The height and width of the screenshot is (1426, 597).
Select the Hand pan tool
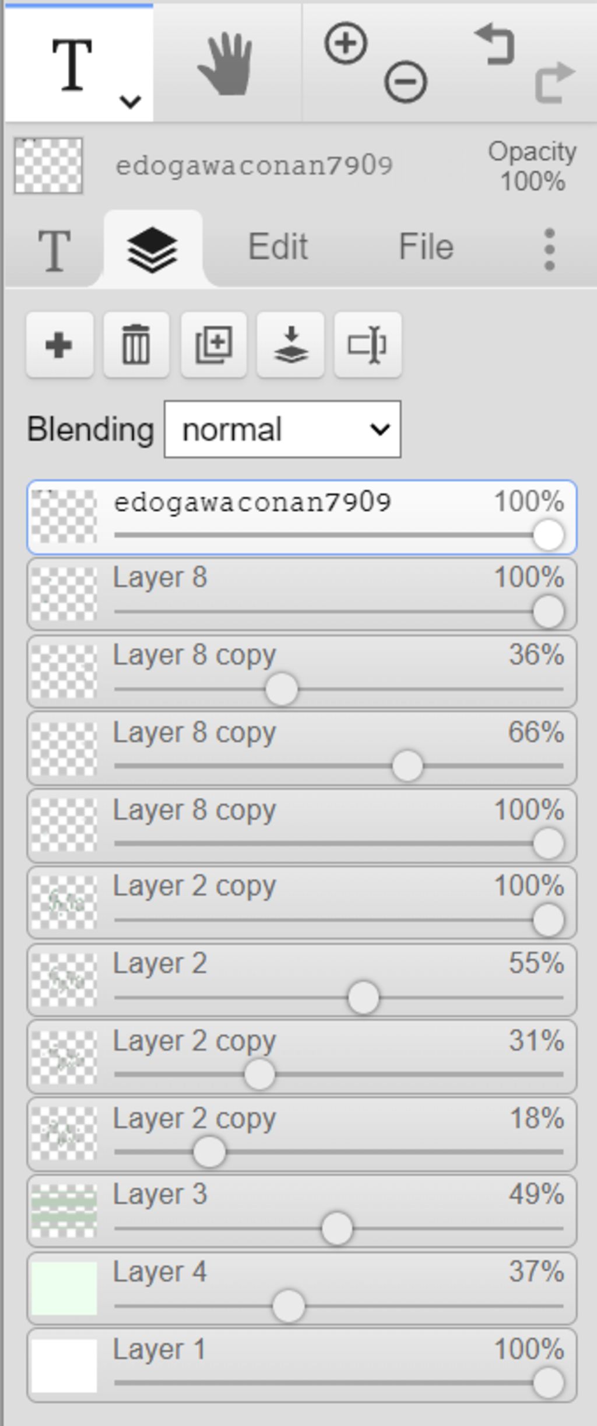pos(226,63)
